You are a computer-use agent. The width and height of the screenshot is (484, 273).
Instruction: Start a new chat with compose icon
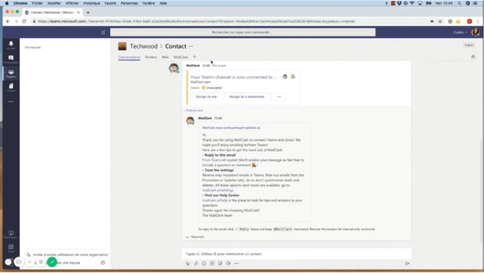[103, 32]
